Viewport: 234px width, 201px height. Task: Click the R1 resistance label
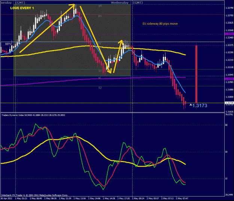pyautogui.click(x=100, y=16)
